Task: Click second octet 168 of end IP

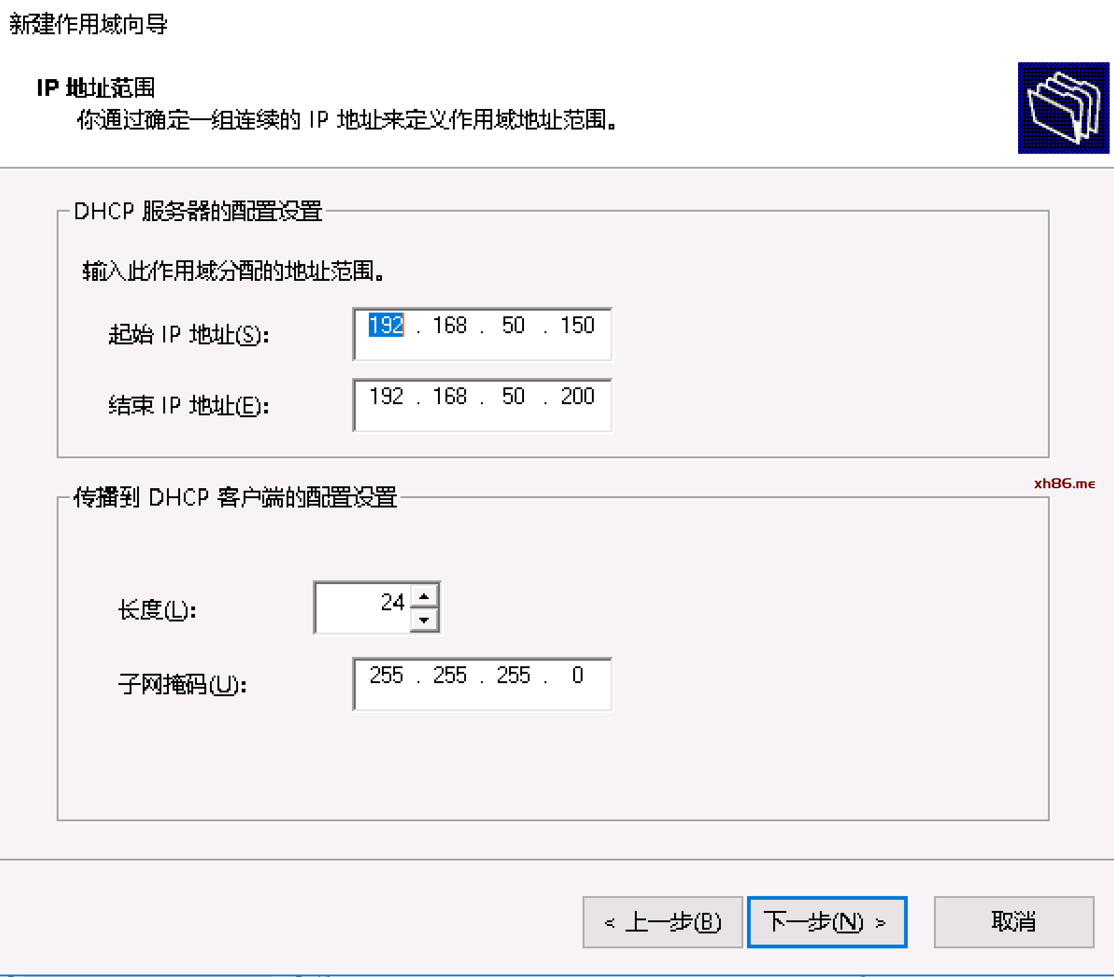Action: pyautogui.click(x=450, y=396)
